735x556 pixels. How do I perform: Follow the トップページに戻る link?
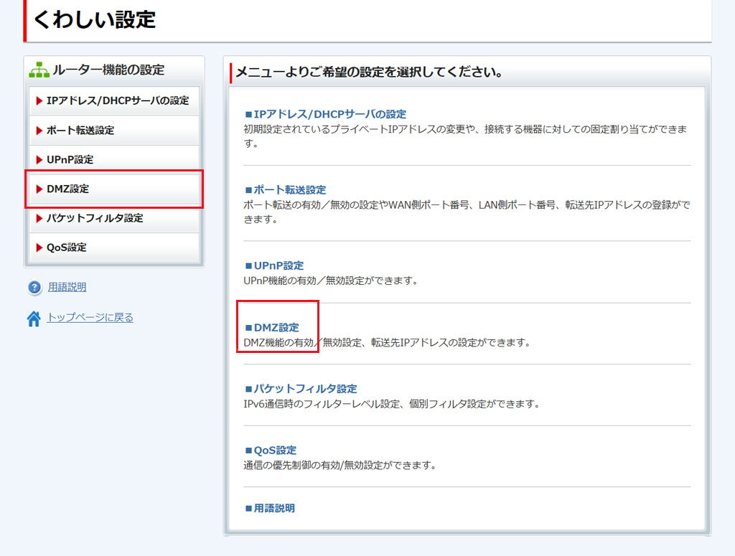point(90,317)
